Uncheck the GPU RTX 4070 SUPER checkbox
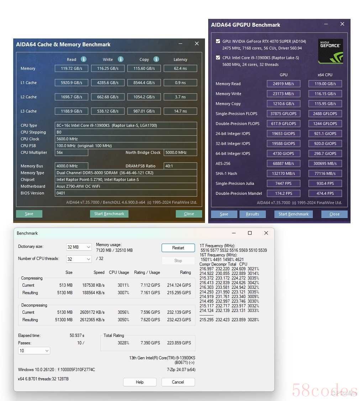The width and height of the screenshot is (363, 401). (218, 41)
